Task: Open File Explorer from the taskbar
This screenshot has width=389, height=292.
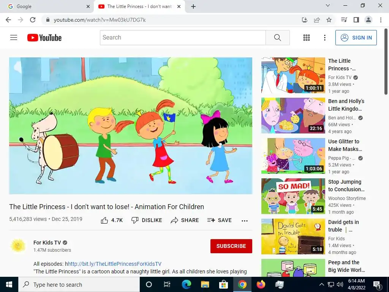Action: (205, 284)
